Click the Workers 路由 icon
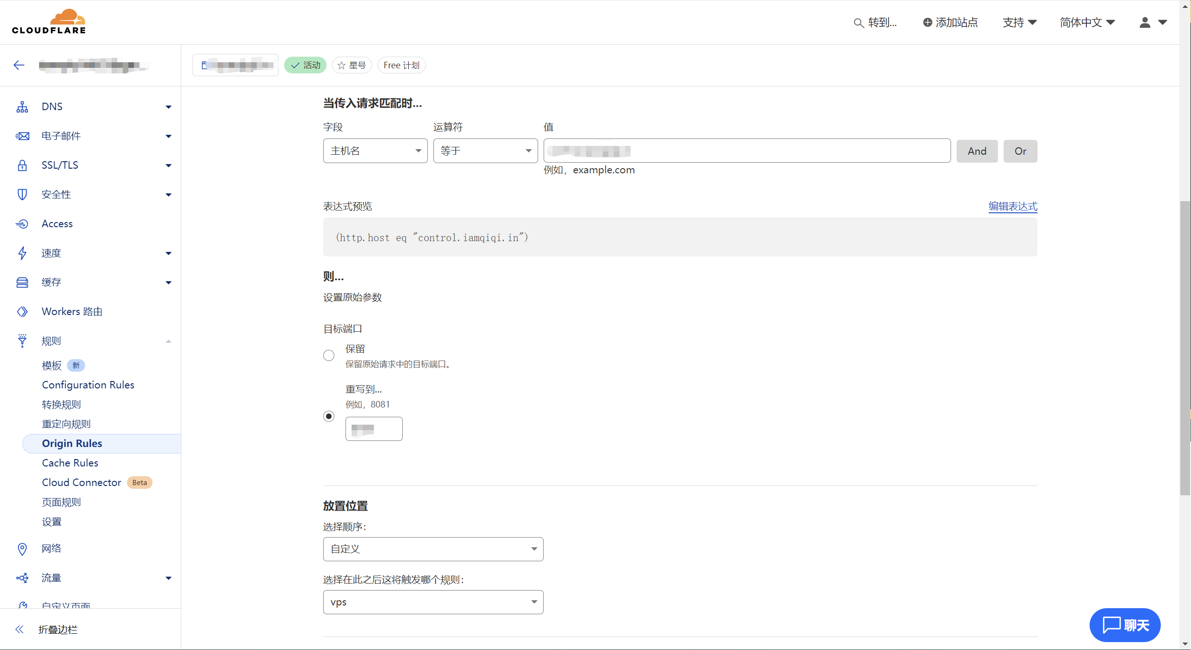 (x=22, y=312)
